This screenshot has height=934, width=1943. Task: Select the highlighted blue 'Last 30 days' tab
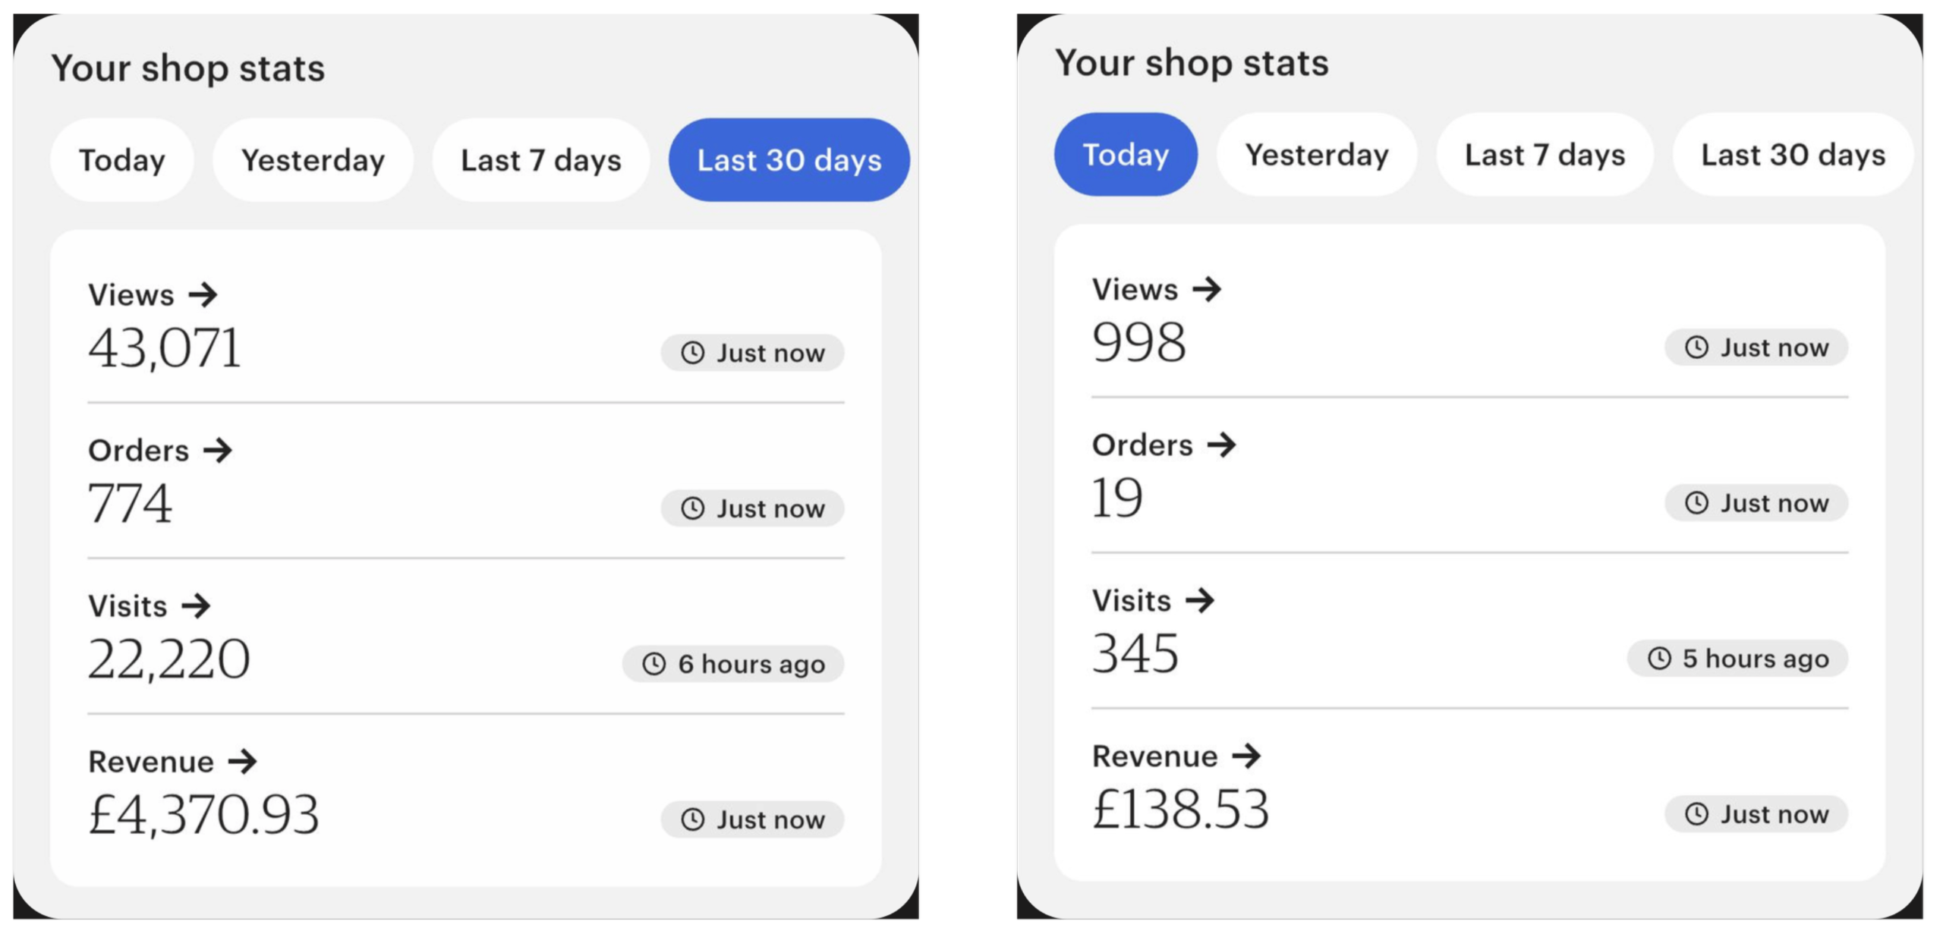(x=789, y=160)
